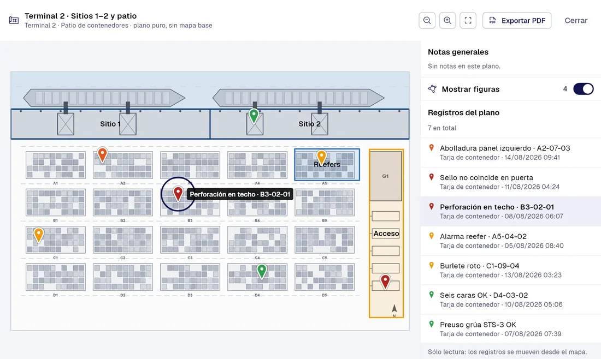The height and width of the screenshot is (359, 601).
Task: Open record Sello no coincide en puerta
Action: [x=510, y=182]
